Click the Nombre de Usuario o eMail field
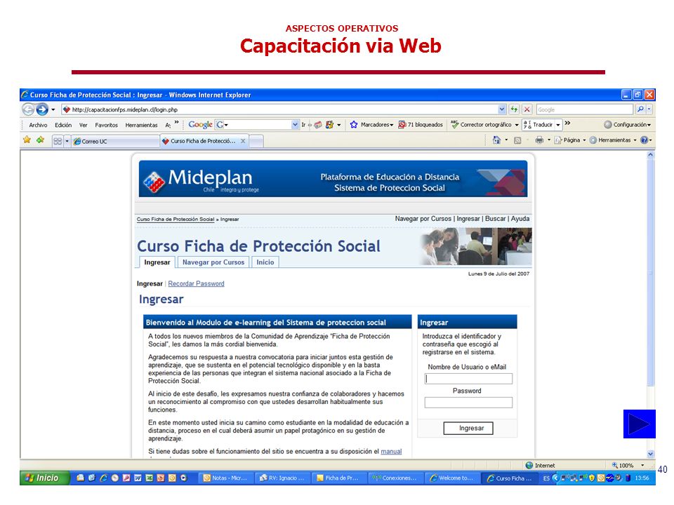 (x=468, y=379)
